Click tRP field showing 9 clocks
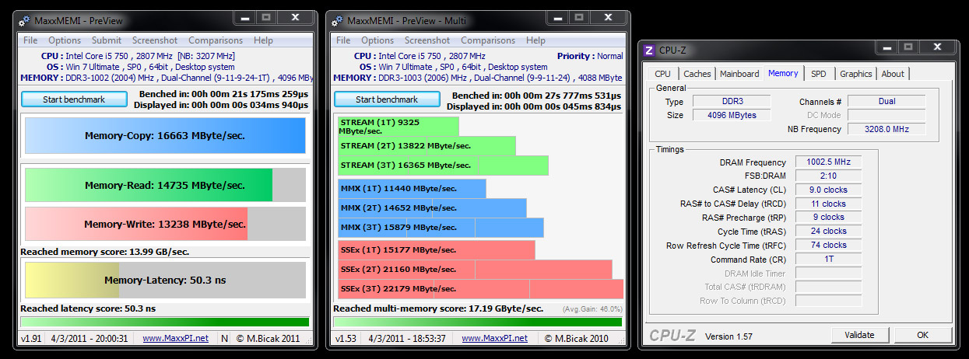The width and height of the screenshot is (969, 359). (x=829, y=217)
